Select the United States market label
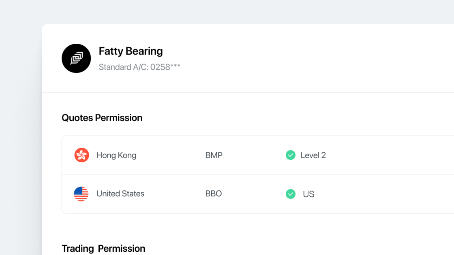Viewport: 454px width, 255px height. [120, 194]
